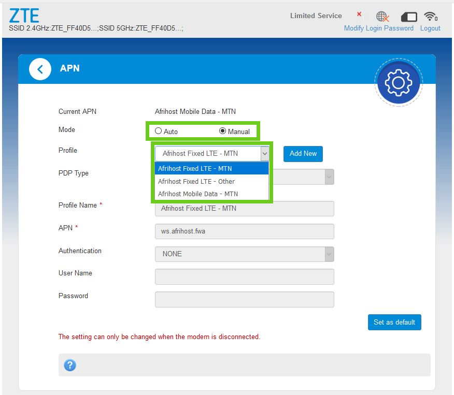Choose Afrihost Mobile Data - MTN option
The width and height of the screenshot is (454, 395).
pos(198,194)
